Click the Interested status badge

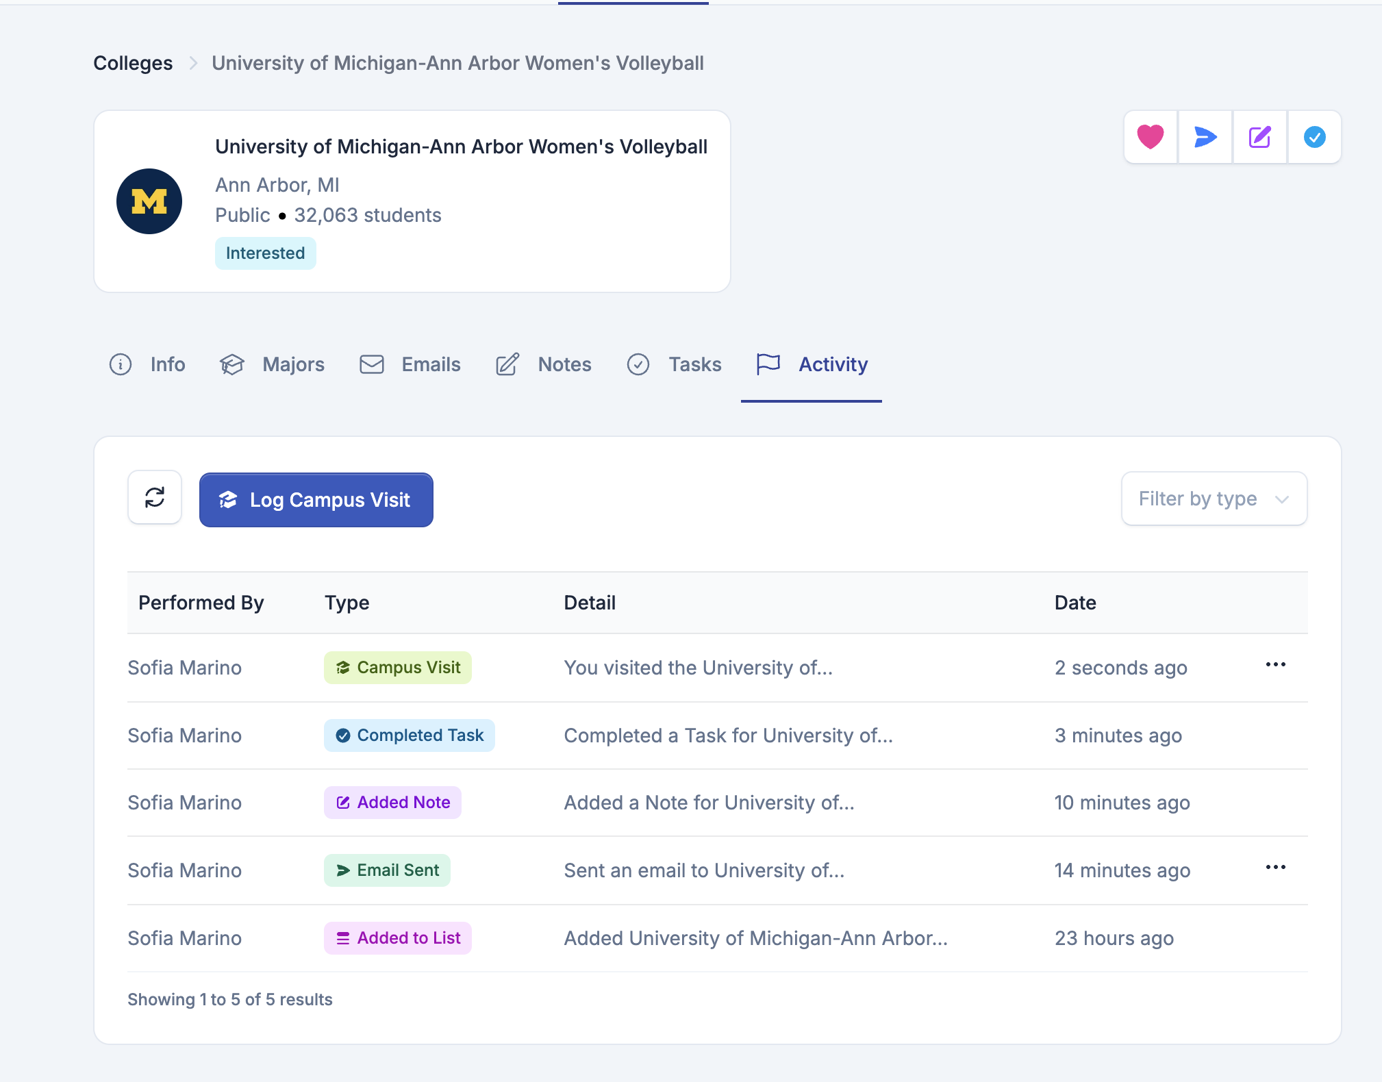tap(266, 253)
